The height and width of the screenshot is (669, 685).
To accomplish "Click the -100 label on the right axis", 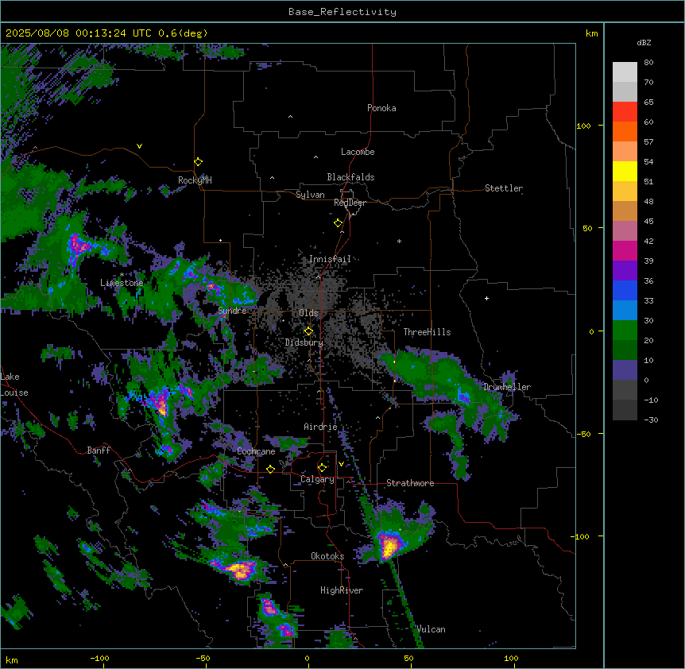I will [x=581, y=536].
